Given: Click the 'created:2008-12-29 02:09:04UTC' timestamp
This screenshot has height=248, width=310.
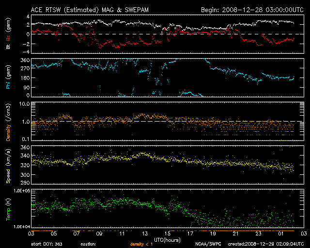Looking at the screenshot, I should pyautogui.click(x=266, y=244).
